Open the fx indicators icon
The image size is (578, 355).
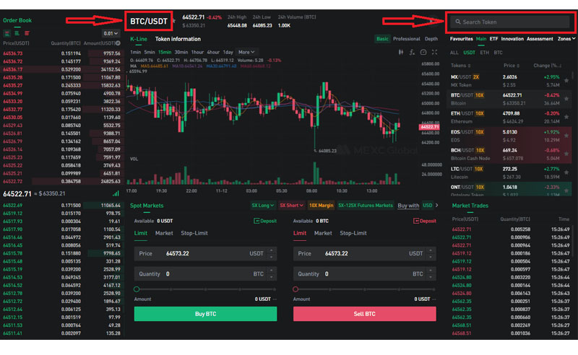point(412,52)
